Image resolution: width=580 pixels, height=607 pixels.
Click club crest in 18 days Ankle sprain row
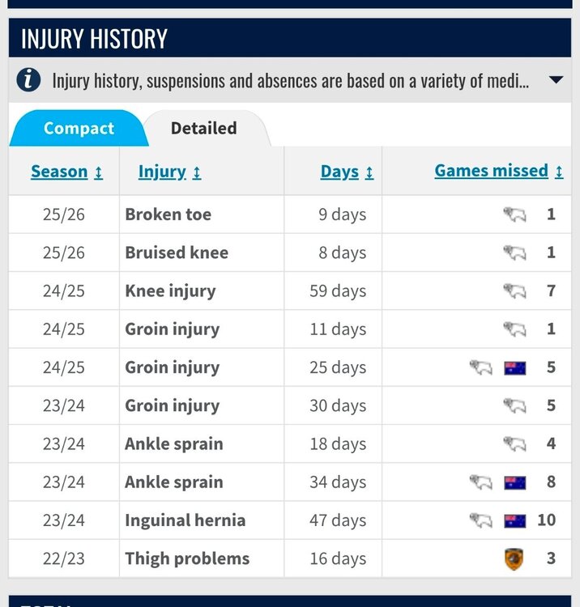[x=515, y=444]
